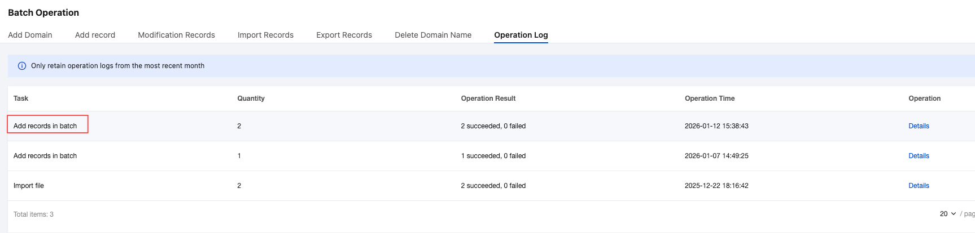Open Details for the Import file task
Screen dimensions: 975x233
pyautogui.click(x=919, y=186)
